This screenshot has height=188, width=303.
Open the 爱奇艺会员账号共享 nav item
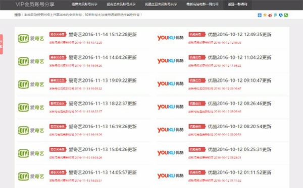click(121, 4)
